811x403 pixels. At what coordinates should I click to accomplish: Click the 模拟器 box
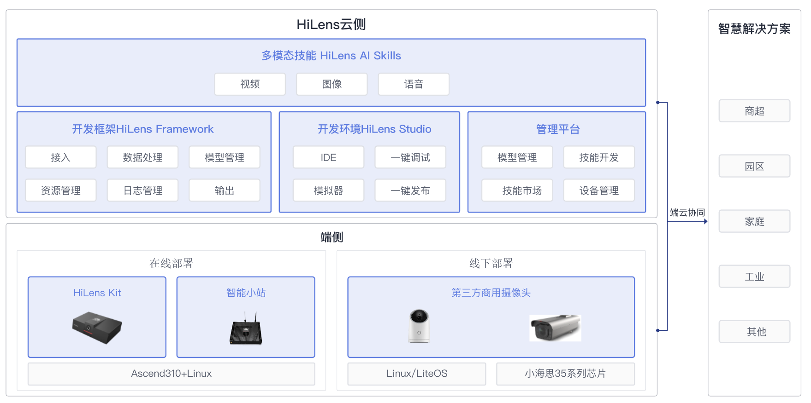click(329, 190)
